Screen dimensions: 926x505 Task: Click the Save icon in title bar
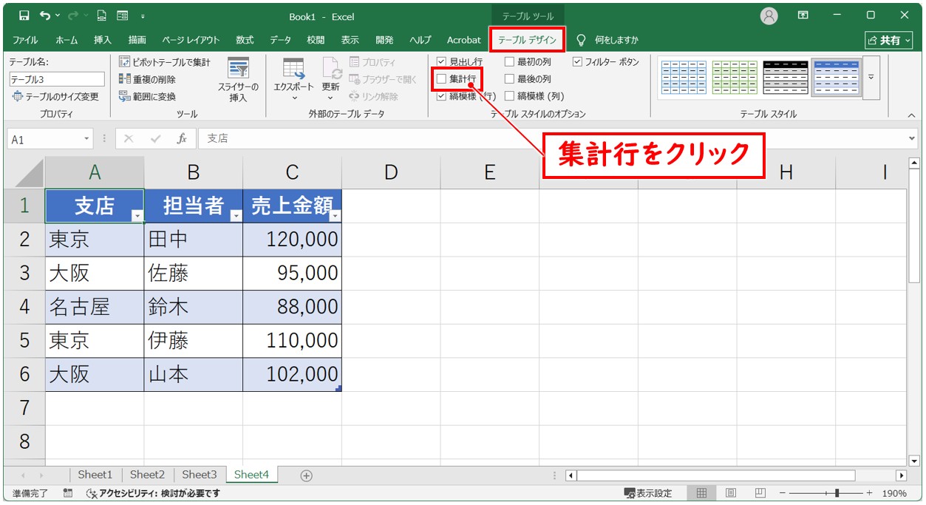click(24, 16)
